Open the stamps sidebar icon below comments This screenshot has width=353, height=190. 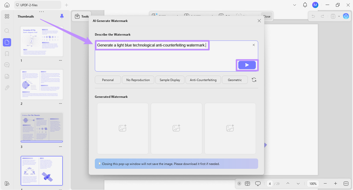coord(7,76)
